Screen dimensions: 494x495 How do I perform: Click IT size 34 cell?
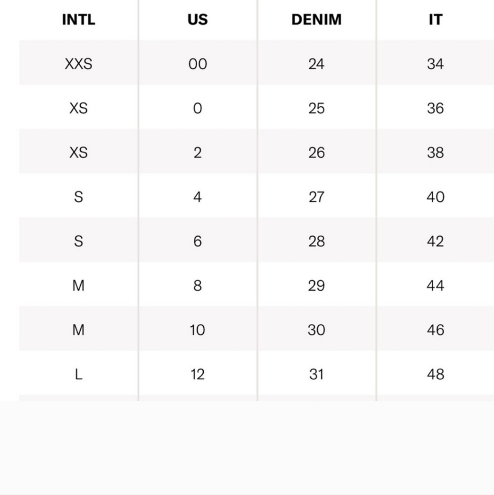click(x=435, y=64)
